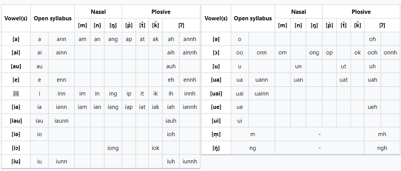Click the 'Vowel(s)' header in the left table

[x=16, y=18]
